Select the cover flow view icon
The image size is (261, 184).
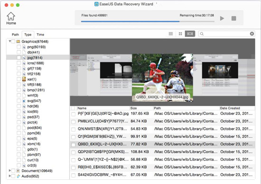190,34
